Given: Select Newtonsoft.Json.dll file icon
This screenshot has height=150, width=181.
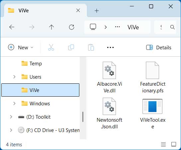Looking at the screenshot, I should click(x=109, y=106).
